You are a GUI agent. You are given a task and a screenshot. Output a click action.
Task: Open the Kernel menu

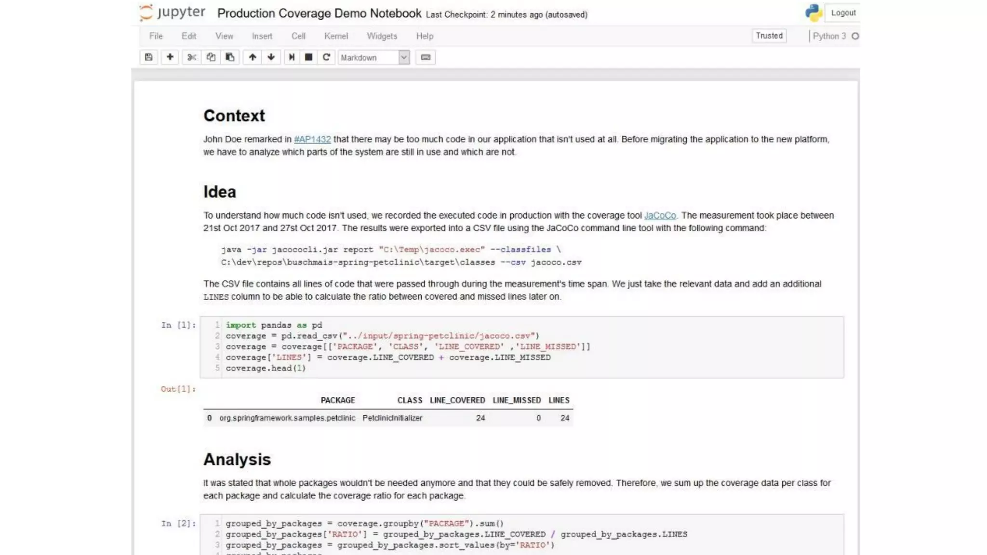[x=336, y=36]
